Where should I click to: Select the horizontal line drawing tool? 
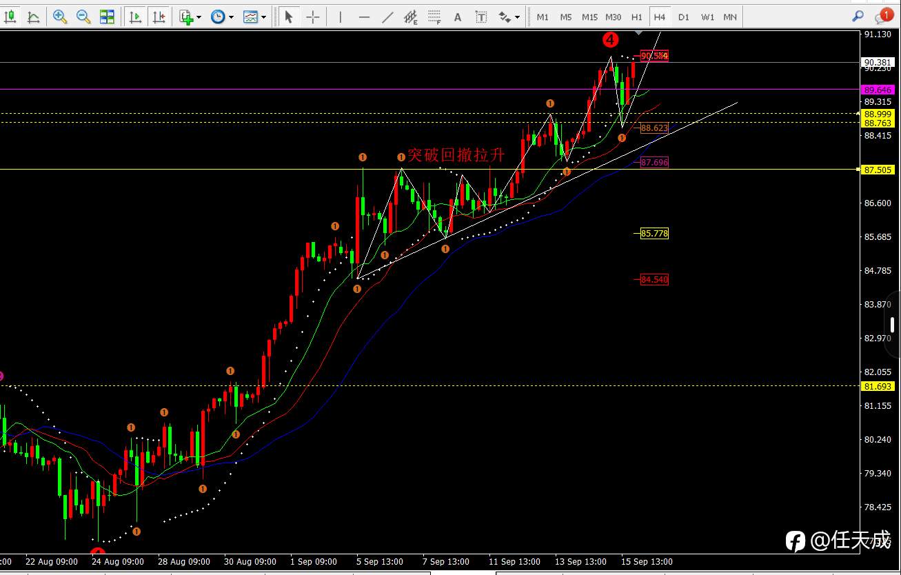pos(364,17)
